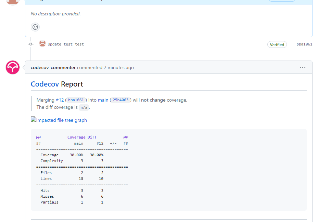Open the Update test_test commit
The width and height of the screenshot is (317, 222).
(x=65, y=44)
